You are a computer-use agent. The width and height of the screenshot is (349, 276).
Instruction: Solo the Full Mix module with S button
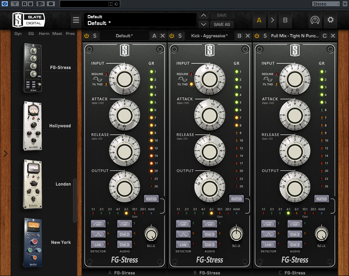tap(265, 36)
